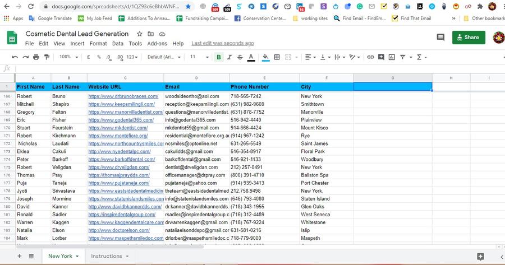Open the all sheets list icon
This screenshot has height=265, width=505.
pos(31,256)
